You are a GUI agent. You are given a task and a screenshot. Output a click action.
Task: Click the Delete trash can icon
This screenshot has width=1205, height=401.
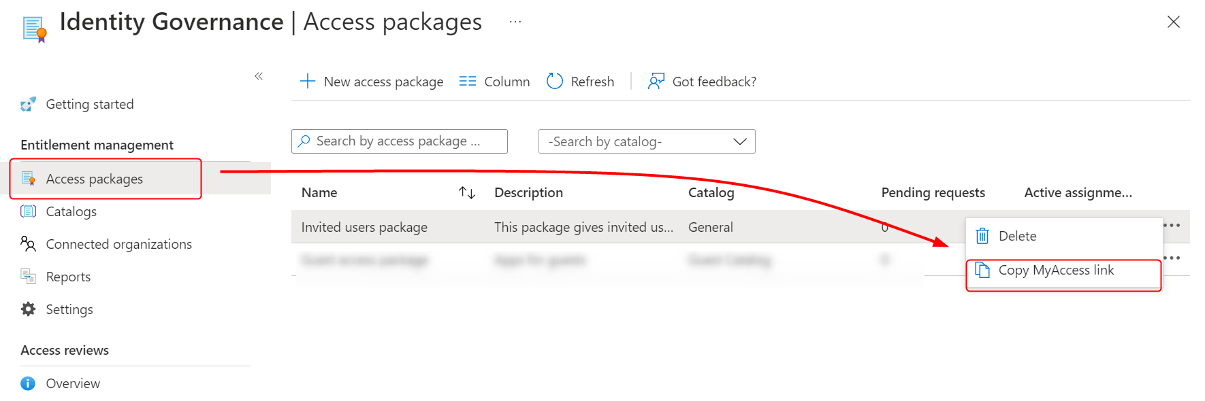982,236
